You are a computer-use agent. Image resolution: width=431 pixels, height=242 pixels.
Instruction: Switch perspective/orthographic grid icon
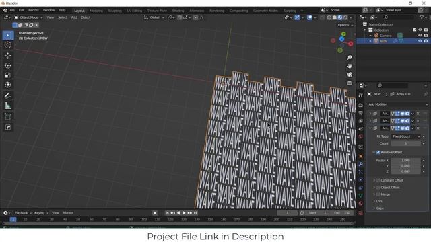(350, 83)
